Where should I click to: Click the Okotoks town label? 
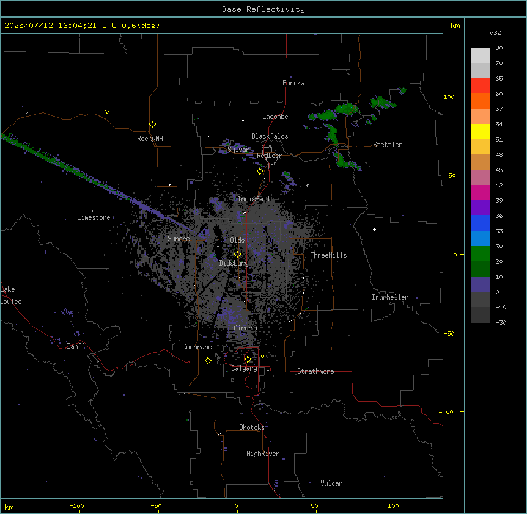click(252, 427)
